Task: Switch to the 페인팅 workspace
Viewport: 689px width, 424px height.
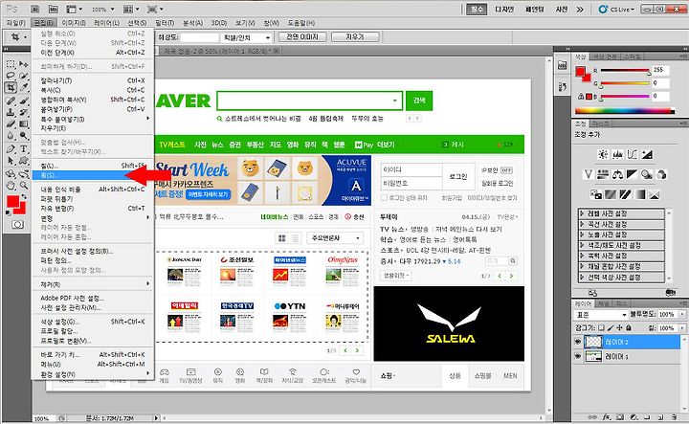Action: [x=535, y=9]
